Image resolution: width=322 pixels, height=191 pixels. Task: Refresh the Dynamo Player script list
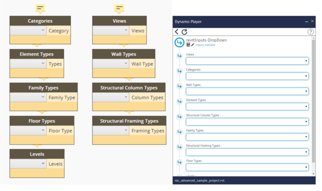pos(185,32)
